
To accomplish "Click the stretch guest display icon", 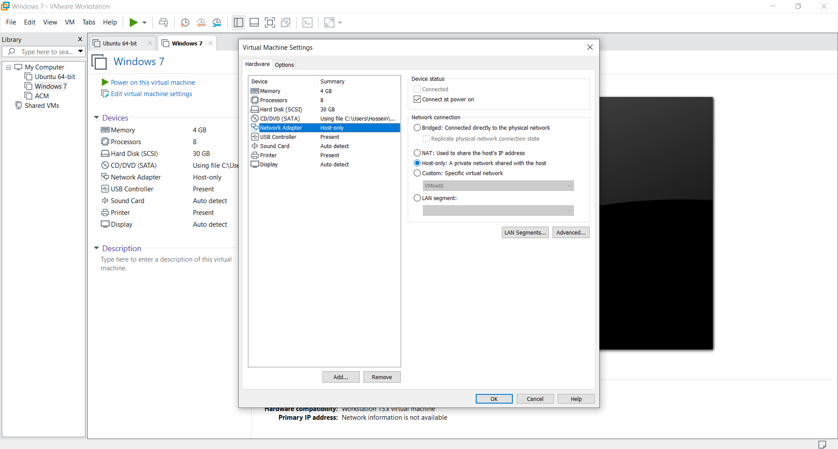I will click(x=330, y=22).
